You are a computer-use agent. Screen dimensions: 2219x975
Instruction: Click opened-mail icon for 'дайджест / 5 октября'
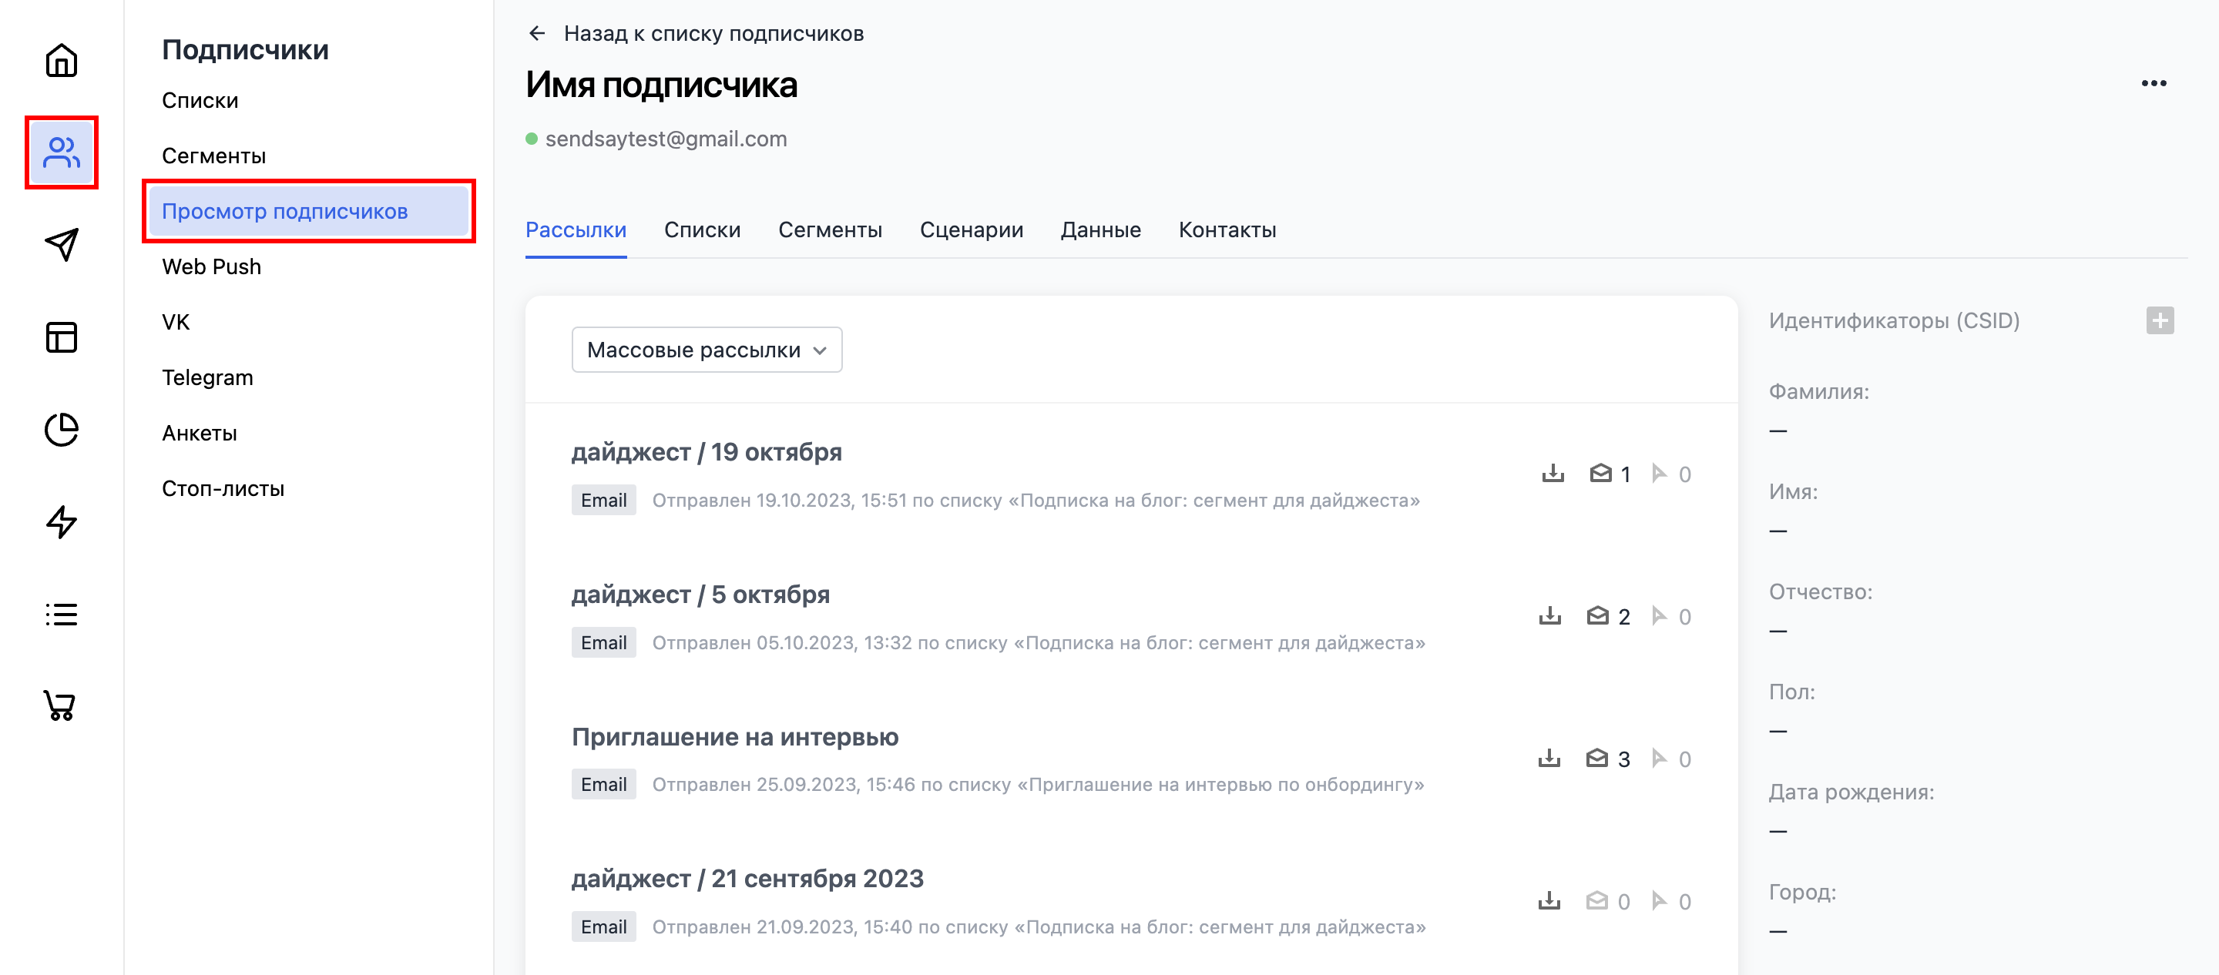pyautogui.click(x=1597, y=616)
